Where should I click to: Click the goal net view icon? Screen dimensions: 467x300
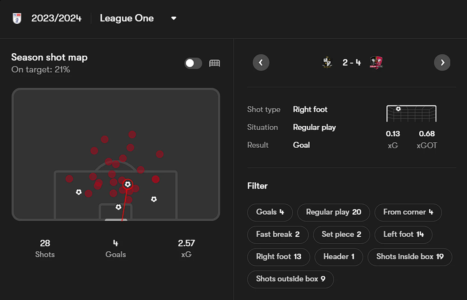pyautogui.click(x=215, y=63)
